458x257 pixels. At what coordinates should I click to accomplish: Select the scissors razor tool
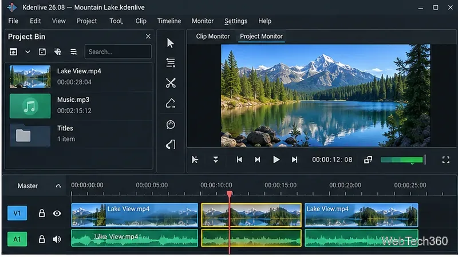[x=171, y=83]
